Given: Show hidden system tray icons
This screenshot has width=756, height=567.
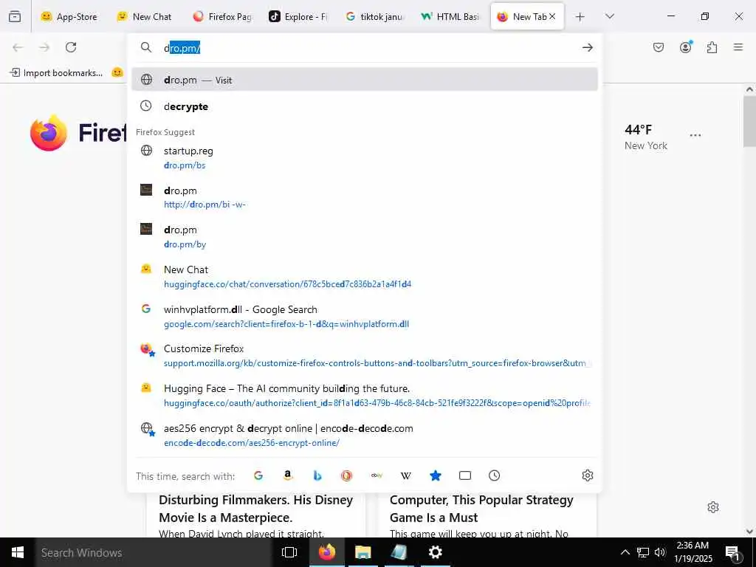Looking at the screenshot, I should 625,552.
